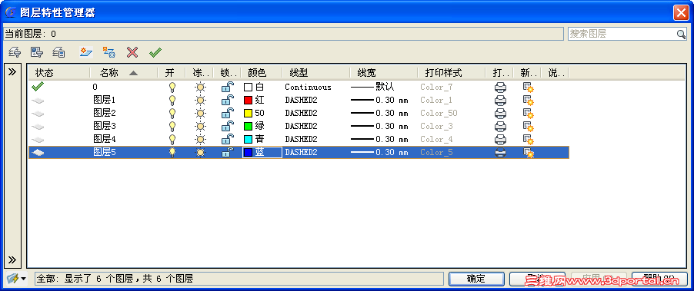
Task: Click the New Property Filter toolbar icon
Action: pos(15,52)
